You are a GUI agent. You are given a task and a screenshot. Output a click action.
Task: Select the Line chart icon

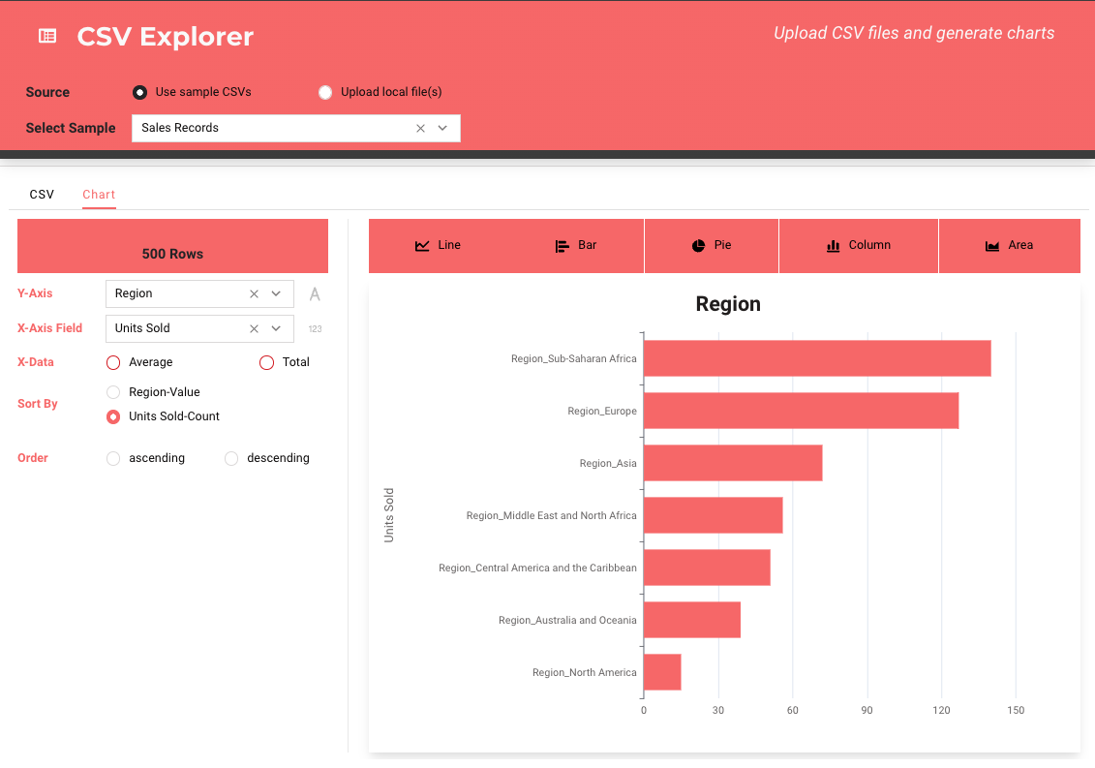tap(422, 246)
